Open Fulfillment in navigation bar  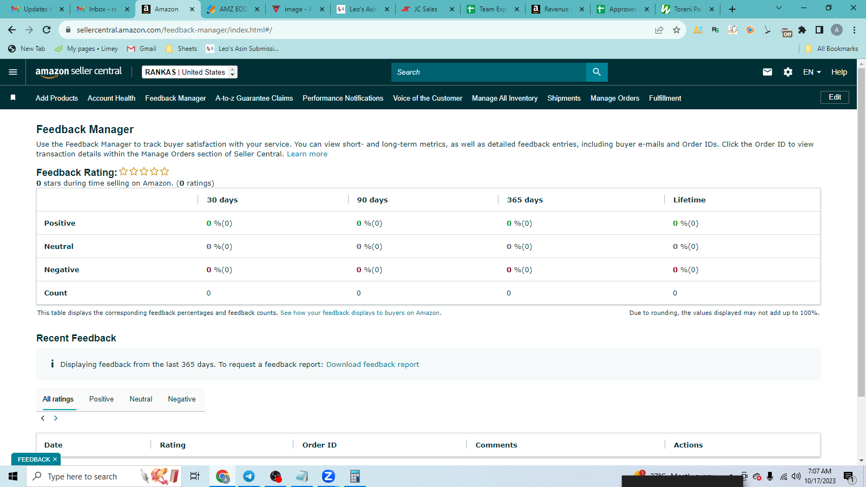[665, 98]
